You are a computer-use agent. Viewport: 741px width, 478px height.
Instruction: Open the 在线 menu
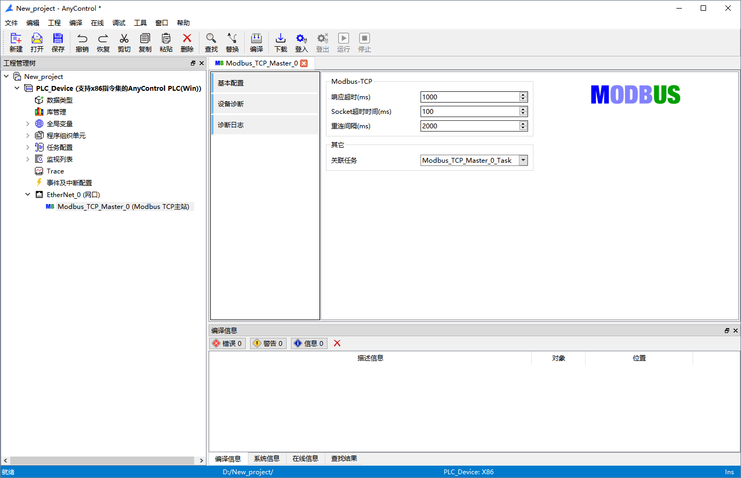[97, 23]
